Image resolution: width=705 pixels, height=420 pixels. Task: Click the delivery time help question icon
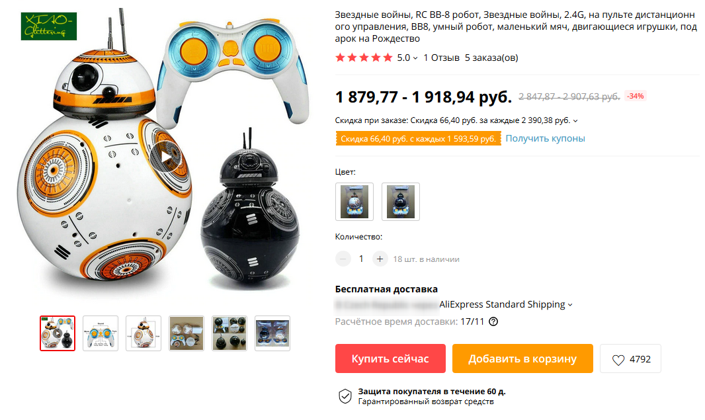493,321
